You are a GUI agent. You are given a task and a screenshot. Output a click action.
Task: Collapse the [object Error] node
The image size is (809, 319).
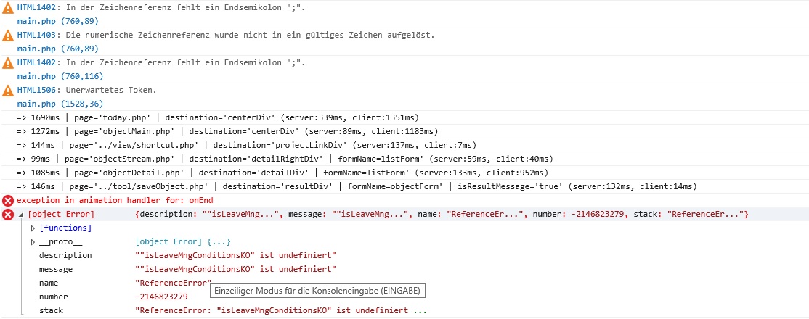tap(21, 215)
